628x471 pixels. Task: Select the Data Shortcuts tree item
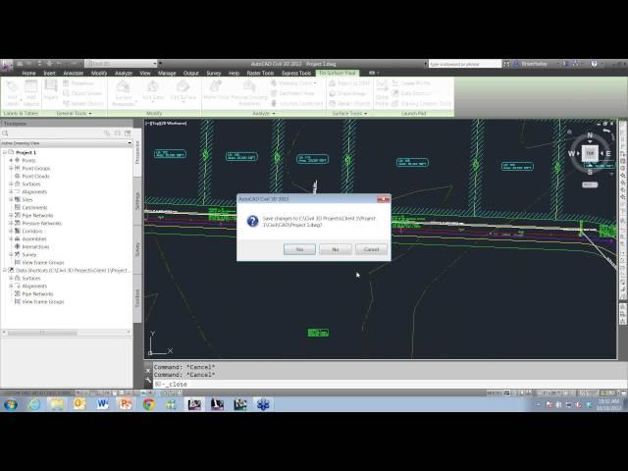73,271
